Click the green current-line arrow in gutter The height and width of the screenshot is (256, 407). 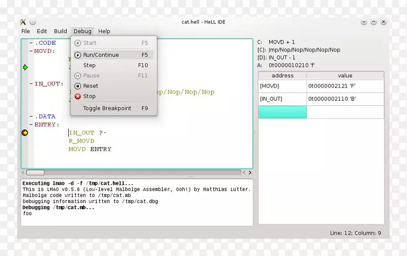[x=25, y=67]
